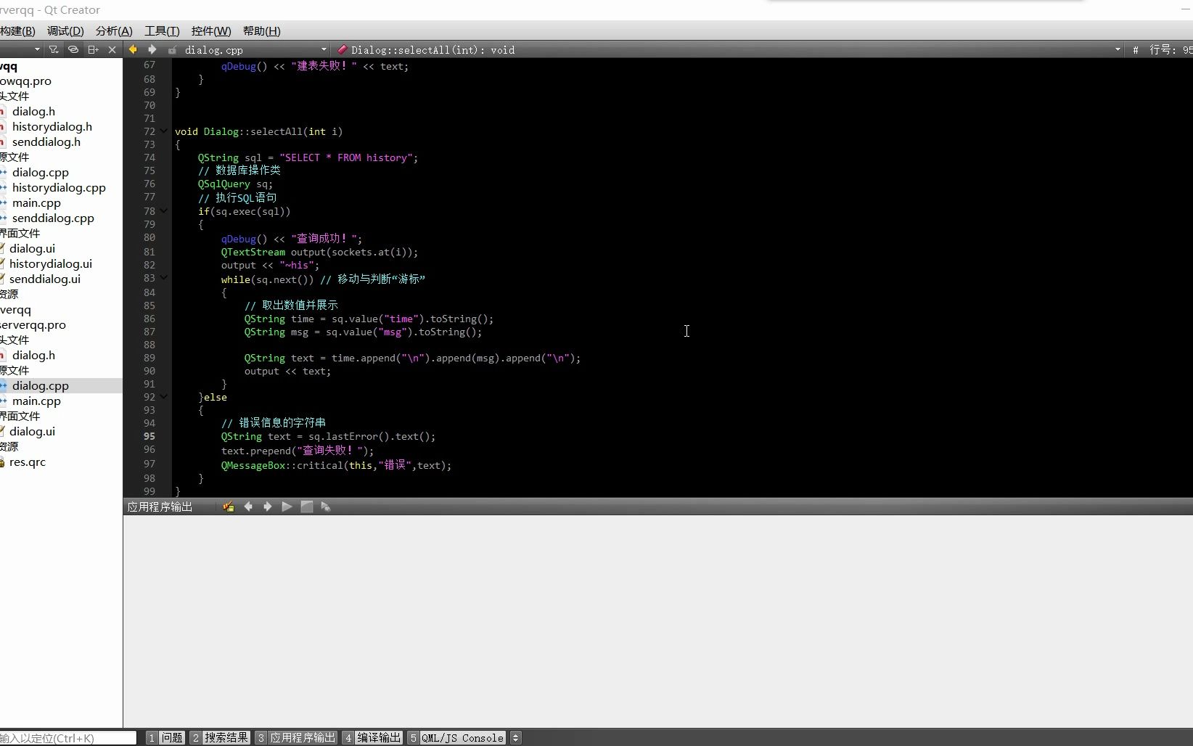Open the 控件(W) menu
The height and width of the screenshot is (746, 1193).
211,30
